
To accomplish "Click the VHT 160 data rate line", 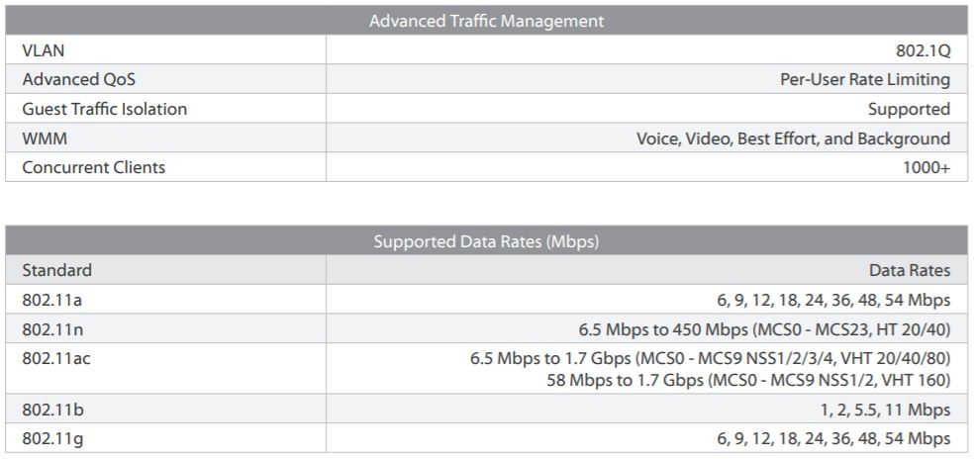I will pyautogui.click(x=748, y=380).
